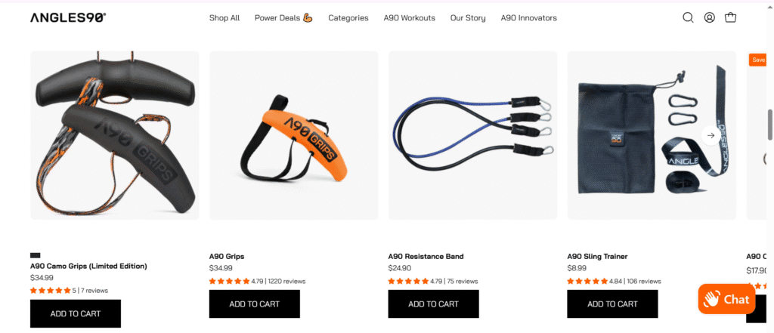Open the orange Chat widget
774x333 pixels.
pos(726,299)
